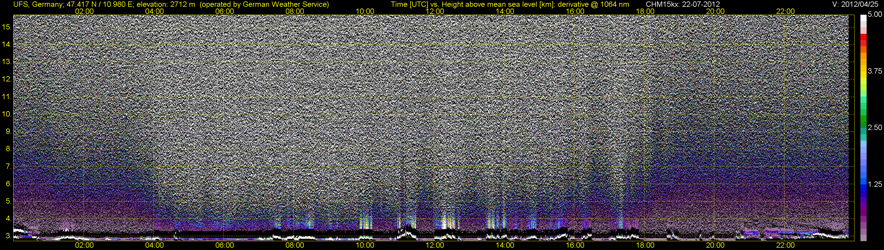Click the 3. height axis label
The image size is (884, 250).
pyautogui.click(x=9, y=236)
